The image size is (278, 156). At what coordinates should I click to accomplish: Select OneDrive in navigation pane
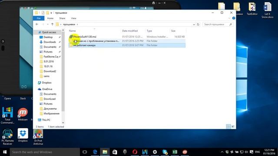click(x=47, y=89)
